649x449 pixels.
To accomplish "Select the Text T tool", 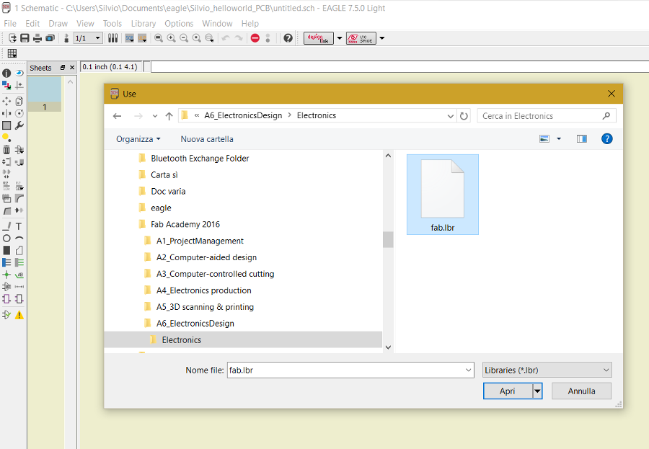I will click(19, 226).
